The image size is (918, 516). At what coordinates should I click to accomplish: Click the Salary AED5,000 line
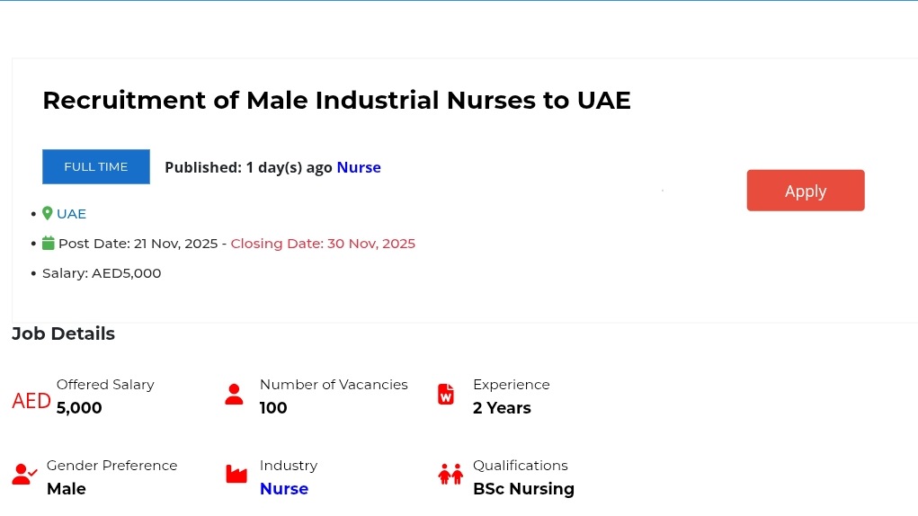pyautogui.click(x=102, y=273)
